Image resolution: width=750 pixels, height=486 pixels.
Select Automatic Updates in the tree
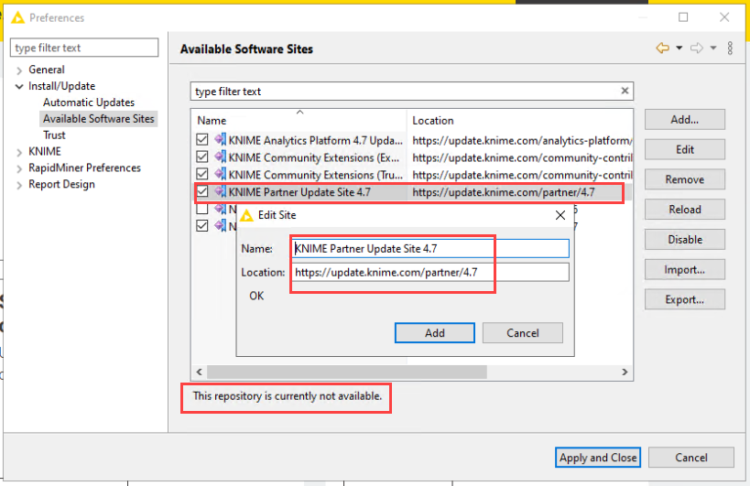tap(89, 103)
